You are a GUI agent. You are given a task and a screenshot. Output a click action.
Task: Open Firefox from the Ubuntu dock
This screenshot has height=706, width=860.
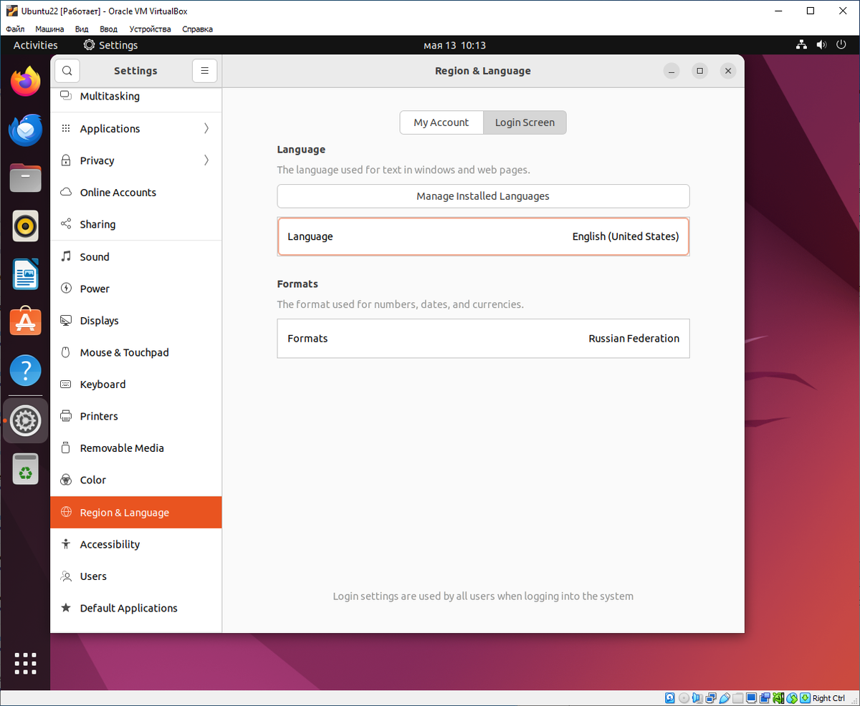(26, 81)
